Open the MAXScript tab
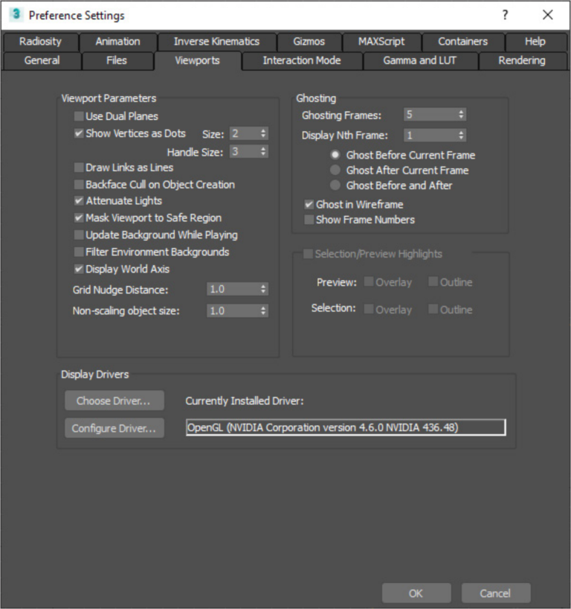Screen dimensions: 571x609 tap(381, 42)
